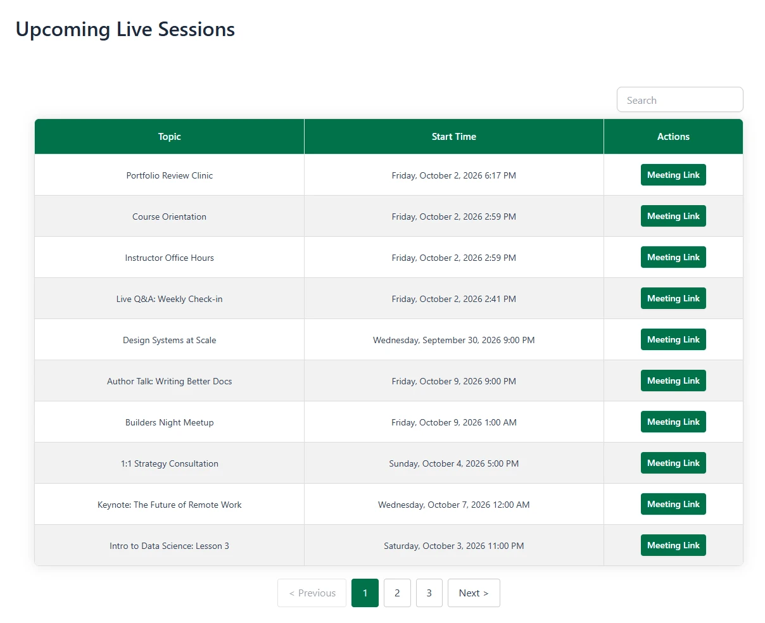This screenshot has width=765, height=623.
Task: Click start time October 4, 2026 5:00 PM
Action: 454,463
